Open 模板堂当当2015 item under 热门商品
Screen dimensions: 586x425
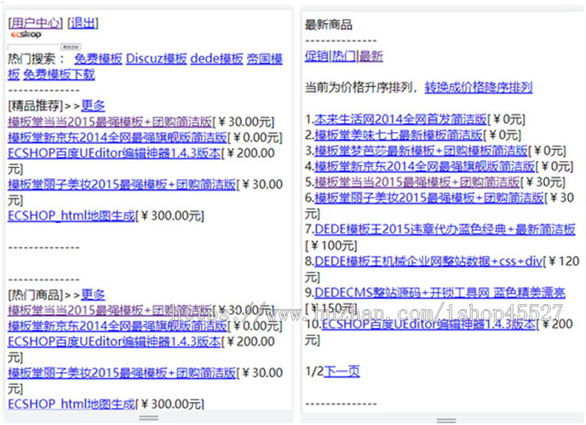tap(110, 310)
